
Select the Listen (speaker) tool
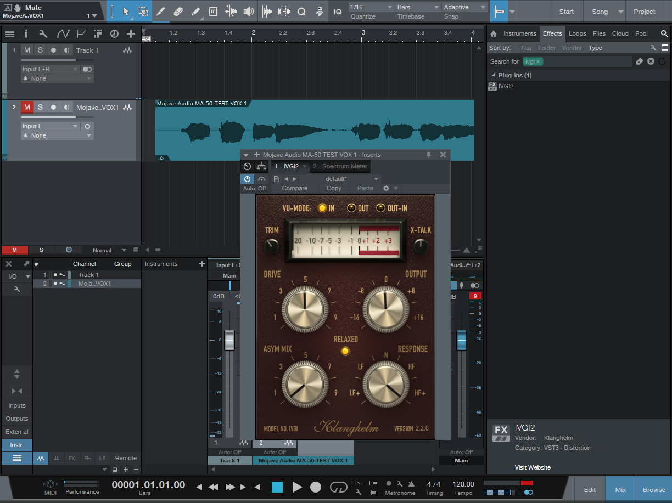click(248, 12)
